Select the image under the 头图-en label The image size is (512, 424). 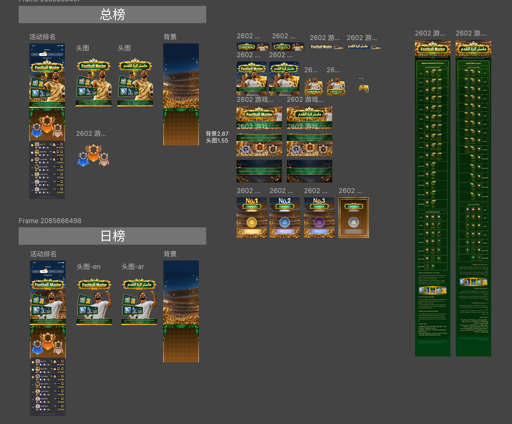pyautogui.click(x=94, y=302)
